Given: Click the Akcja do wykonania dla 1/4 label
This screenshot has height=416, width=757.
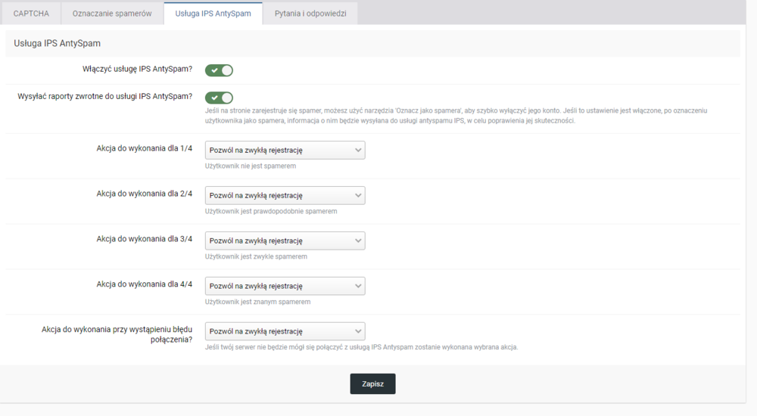Looking at the screenshot, I should [x=144, y=148].
